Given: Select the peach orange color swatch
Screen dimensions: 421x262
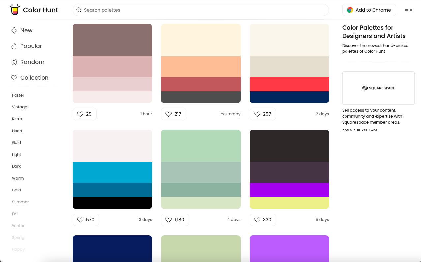Looking at the screenshot, I should click(201, 67).
